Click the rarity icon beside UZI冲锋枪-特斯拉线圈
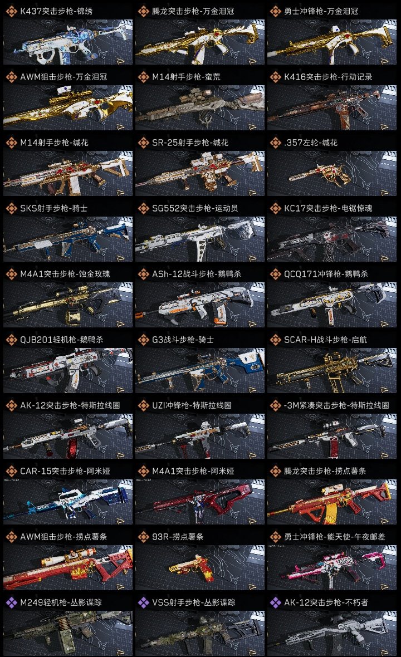 (x=143, y=405)
